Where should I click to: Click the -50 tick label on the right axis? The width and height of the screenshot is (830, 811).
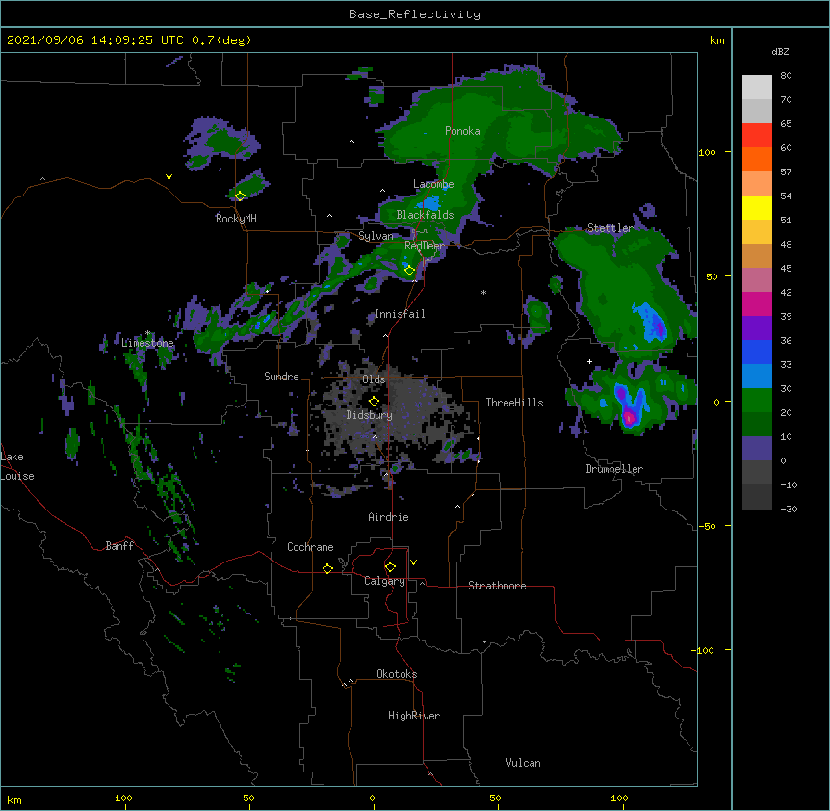point(707,526)
